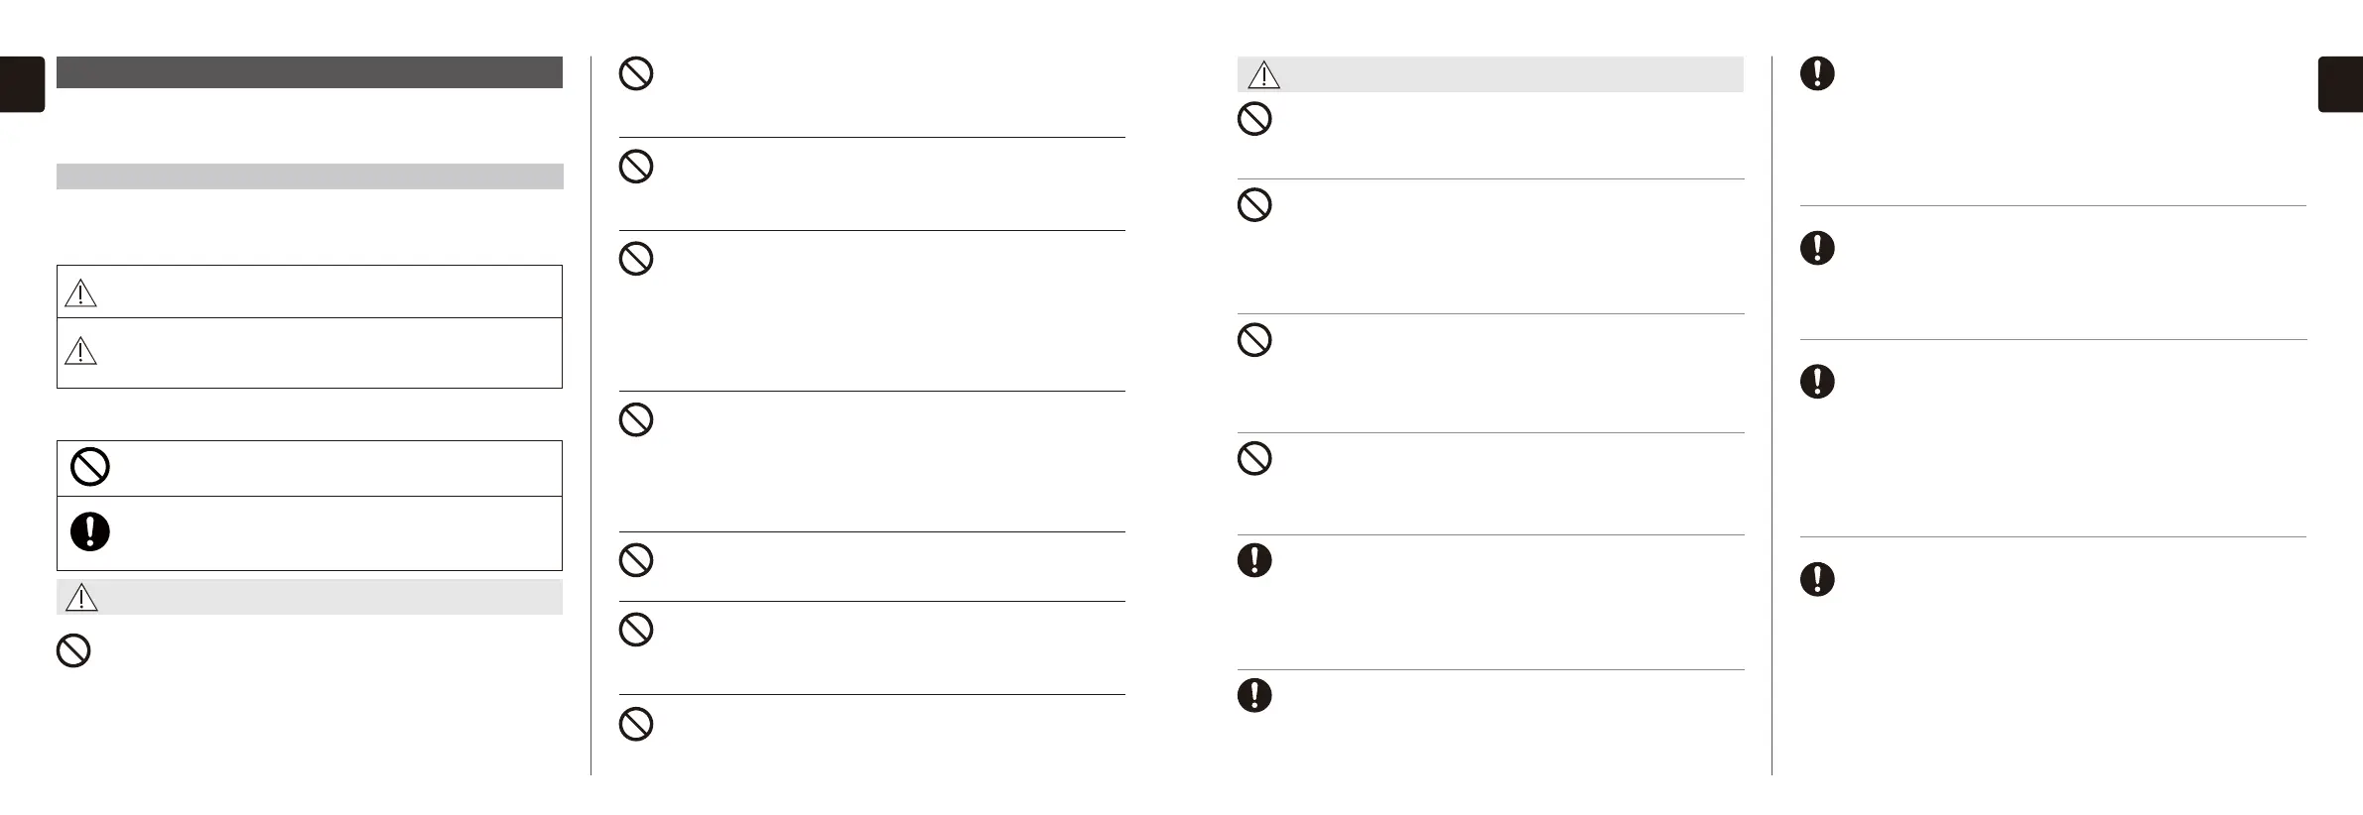Click the topmost exclamation icon in the fourth column
The image size is (2363, 815).
[x=1817, y=73]
